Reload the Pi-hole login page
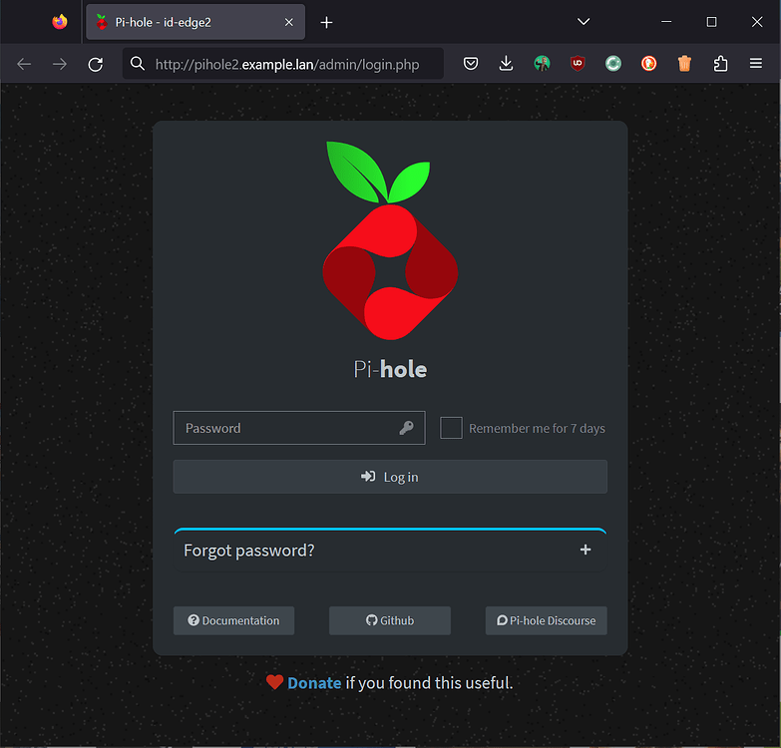 (x=96, y=64)
